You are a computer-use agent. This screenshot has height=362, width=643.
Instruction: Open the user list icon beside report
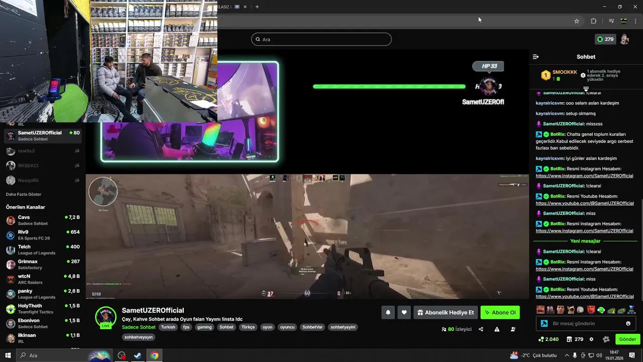[x=513, y=329]
